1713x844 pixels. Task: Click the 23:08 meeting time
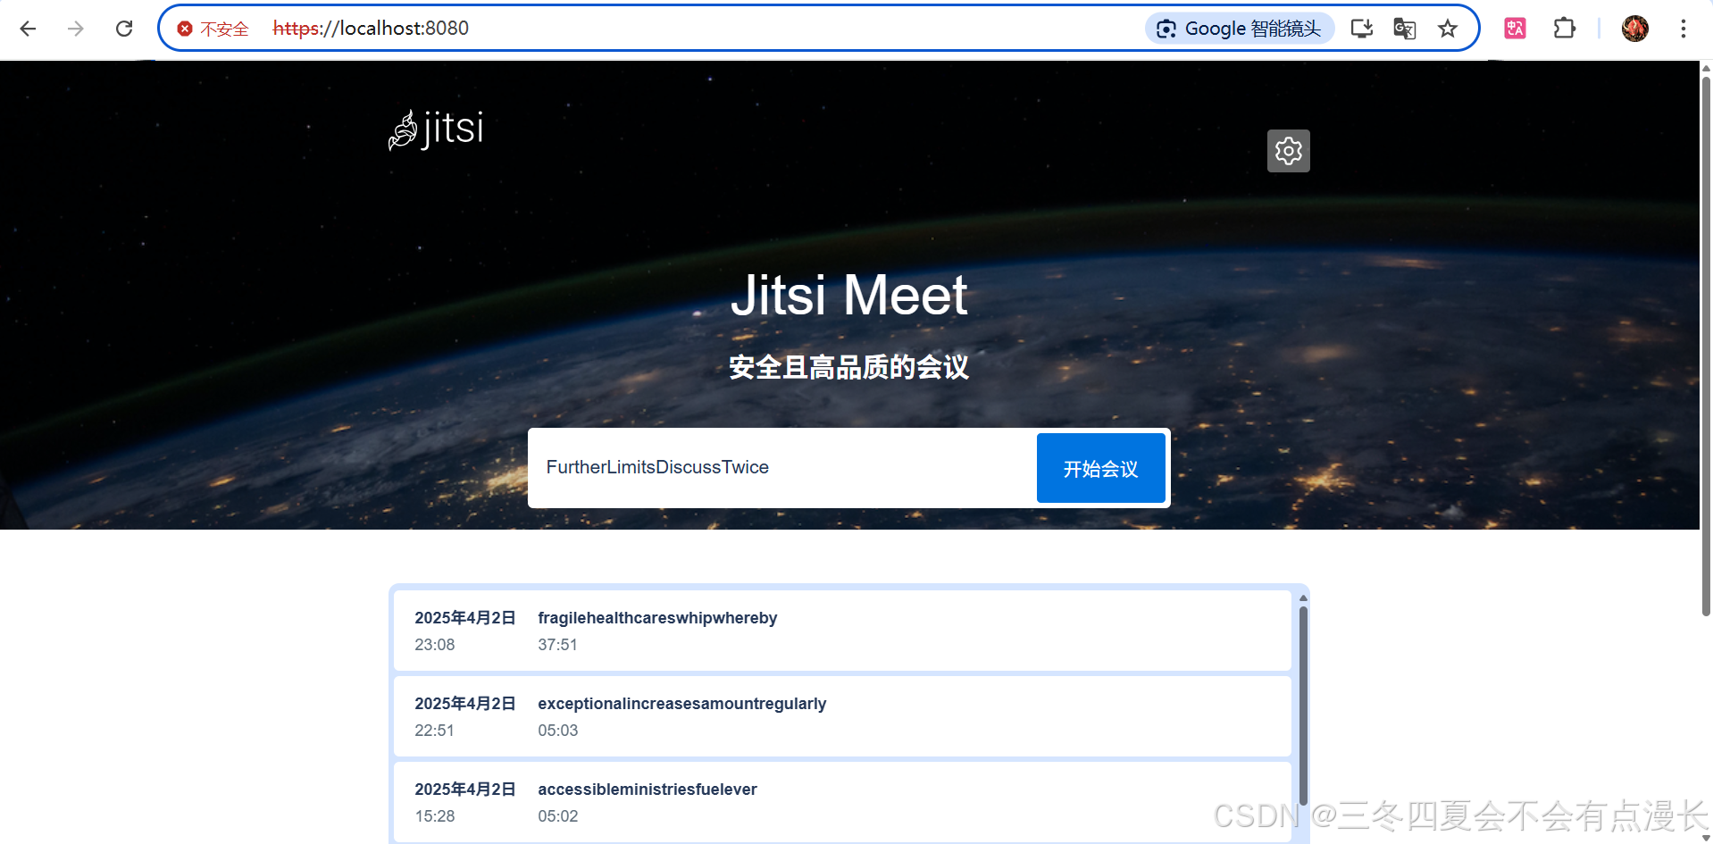[435, 645]
